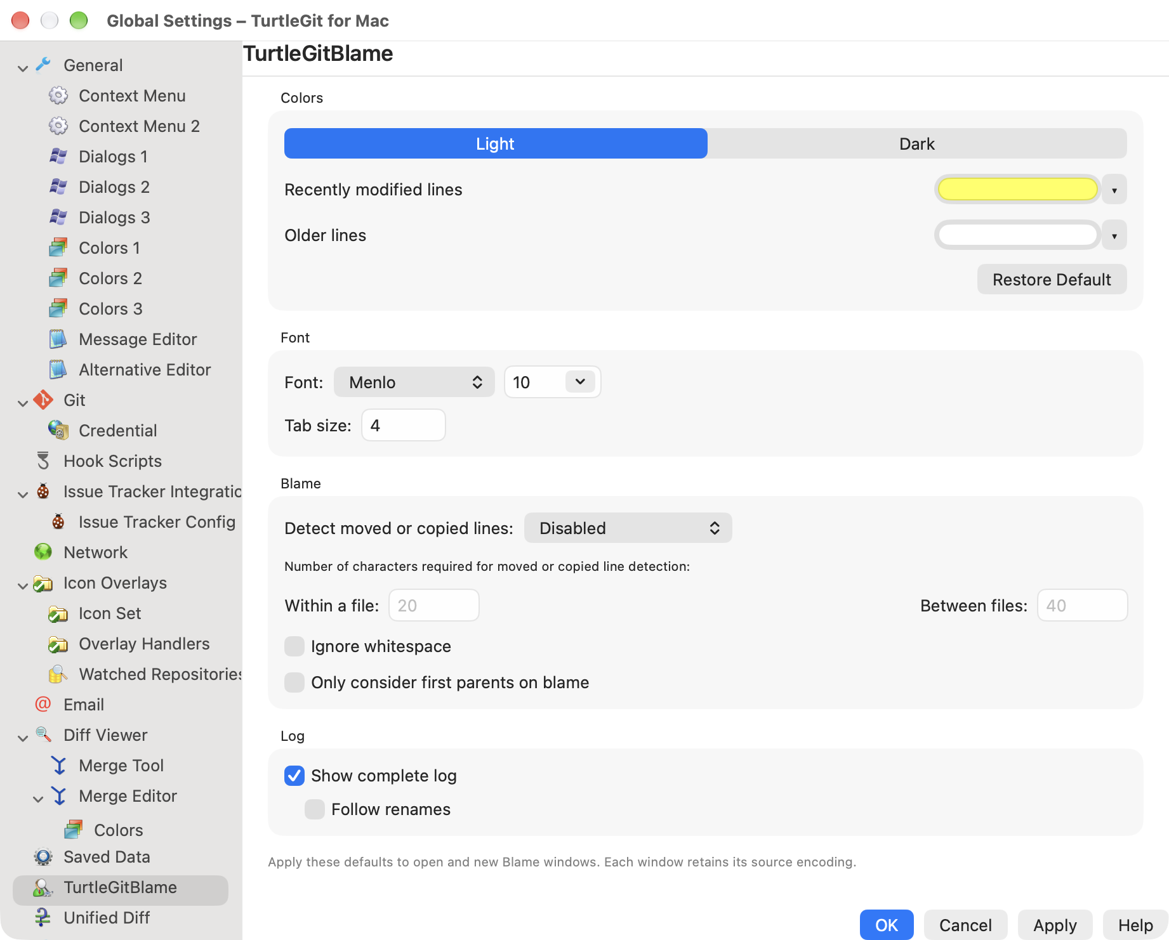Click the Git diamond logo icon

point(43,400)
